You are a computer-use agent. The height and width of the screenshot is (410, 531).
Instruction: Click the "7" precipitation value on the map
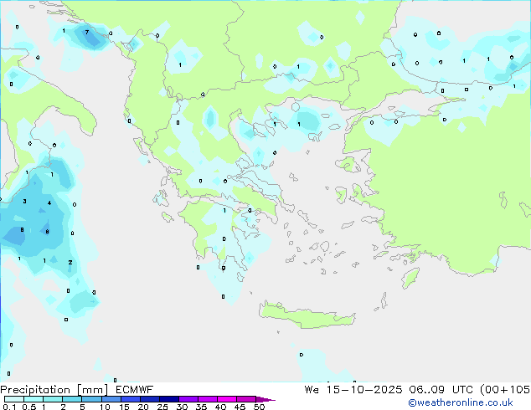[87, 32]
